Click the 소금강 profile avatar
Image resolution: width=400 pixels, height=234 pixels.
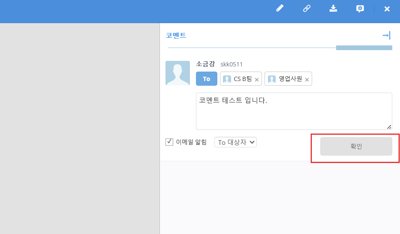pyautogui.click(x=177, y=73)
